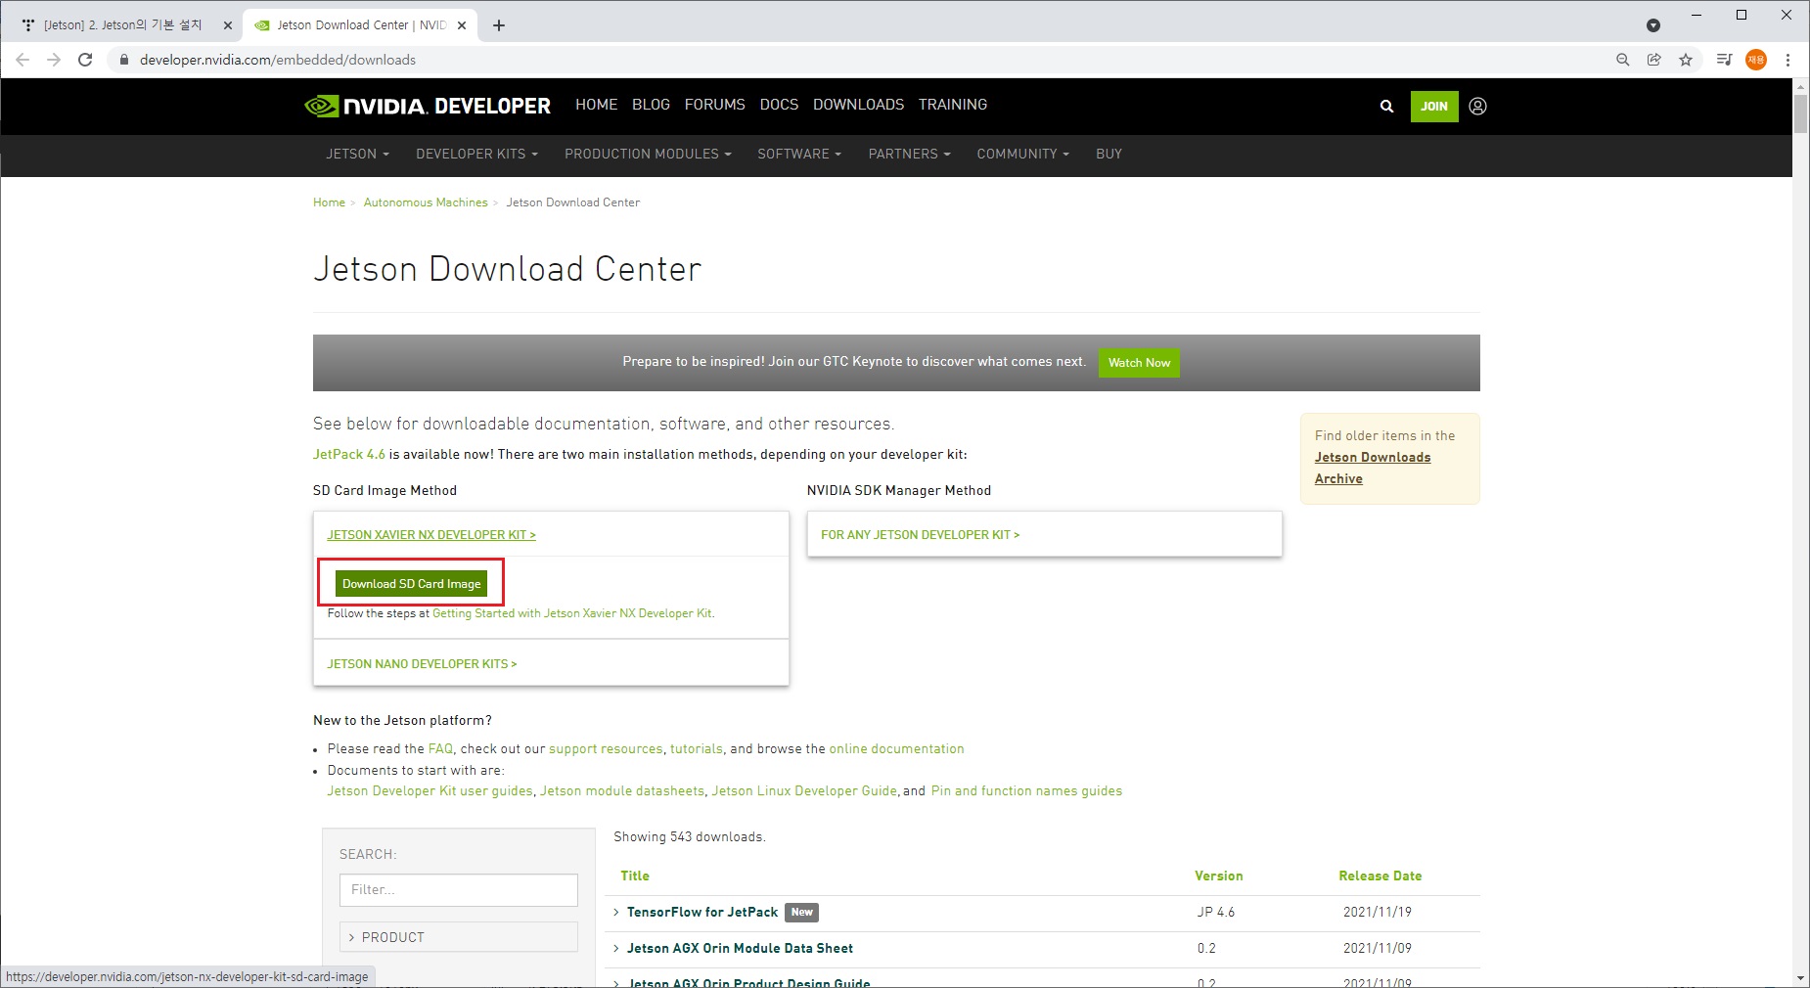Switch to the [Jetson] 2. Jetson tab
1810x988 pixels.
122,25
